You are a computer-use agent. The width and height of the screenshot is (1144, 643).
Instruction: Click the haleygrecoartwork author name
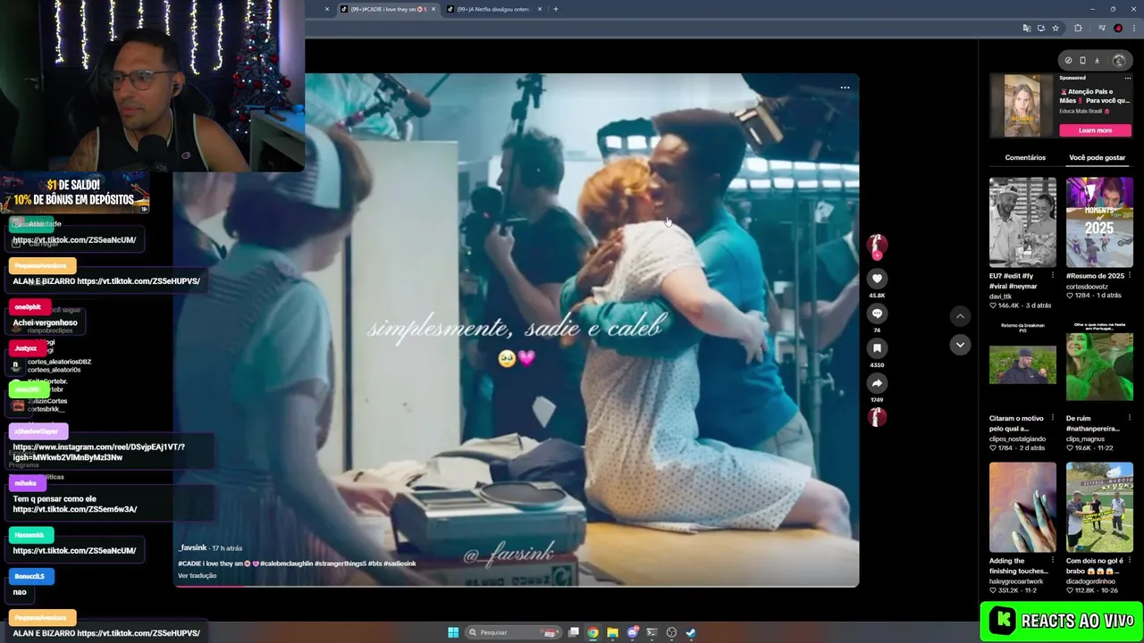coord(1016,580)
